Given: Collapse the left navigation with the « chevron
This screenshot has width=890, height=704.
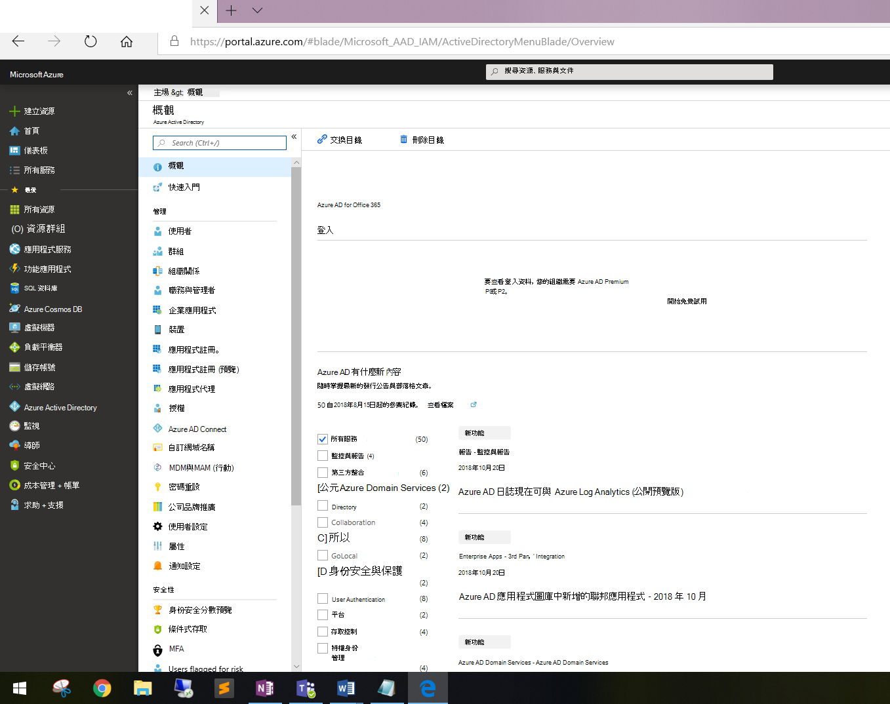Looking at the screenshot, I should pos(129,92).
